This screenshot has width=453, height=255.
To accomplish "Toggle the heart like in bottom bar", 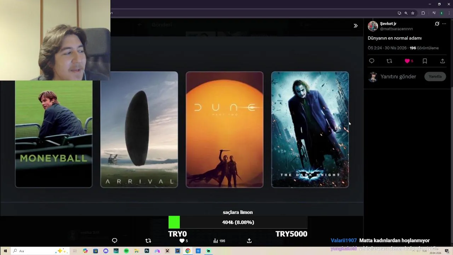I will [182, 240].
